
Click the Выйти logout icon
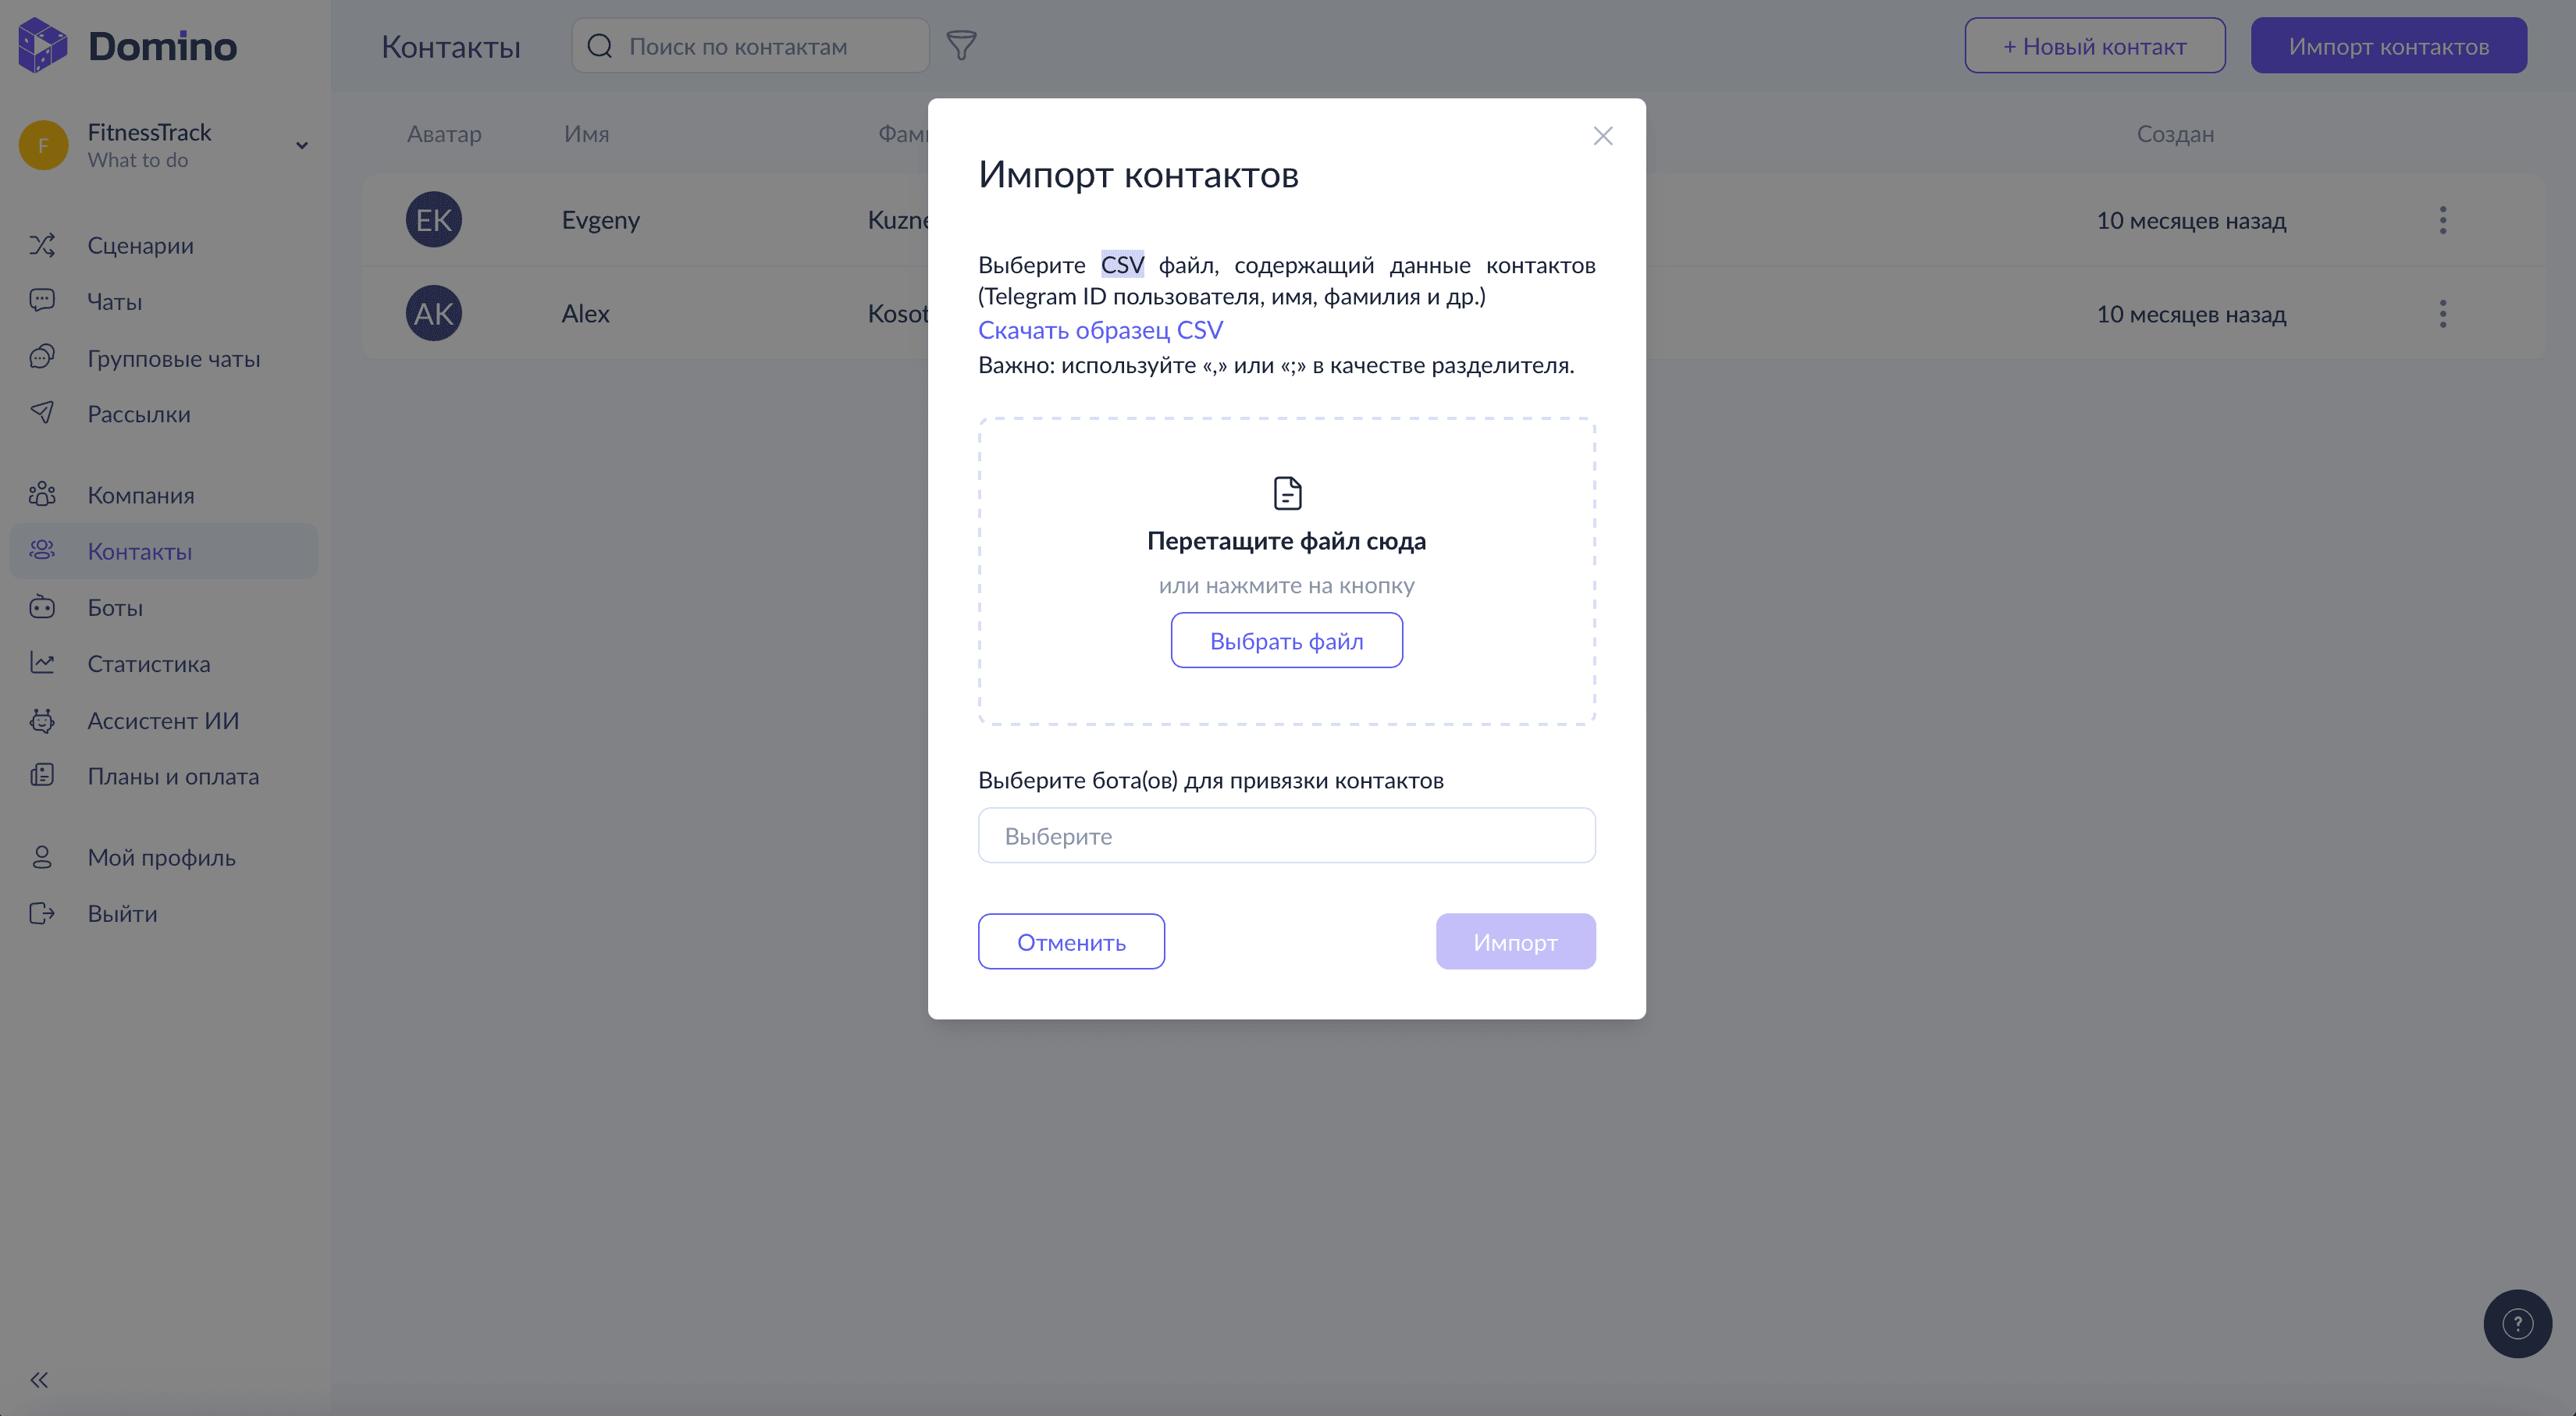[x=42, y=913]
